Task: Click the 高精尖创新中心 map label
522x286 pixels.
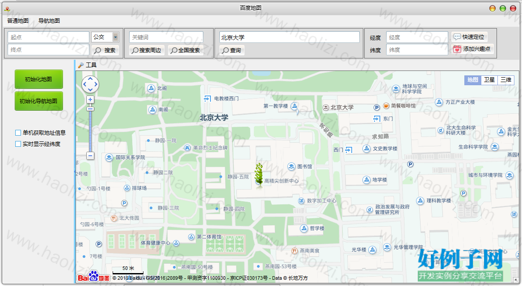Action: pyautogui.click(x=282, y=181)
